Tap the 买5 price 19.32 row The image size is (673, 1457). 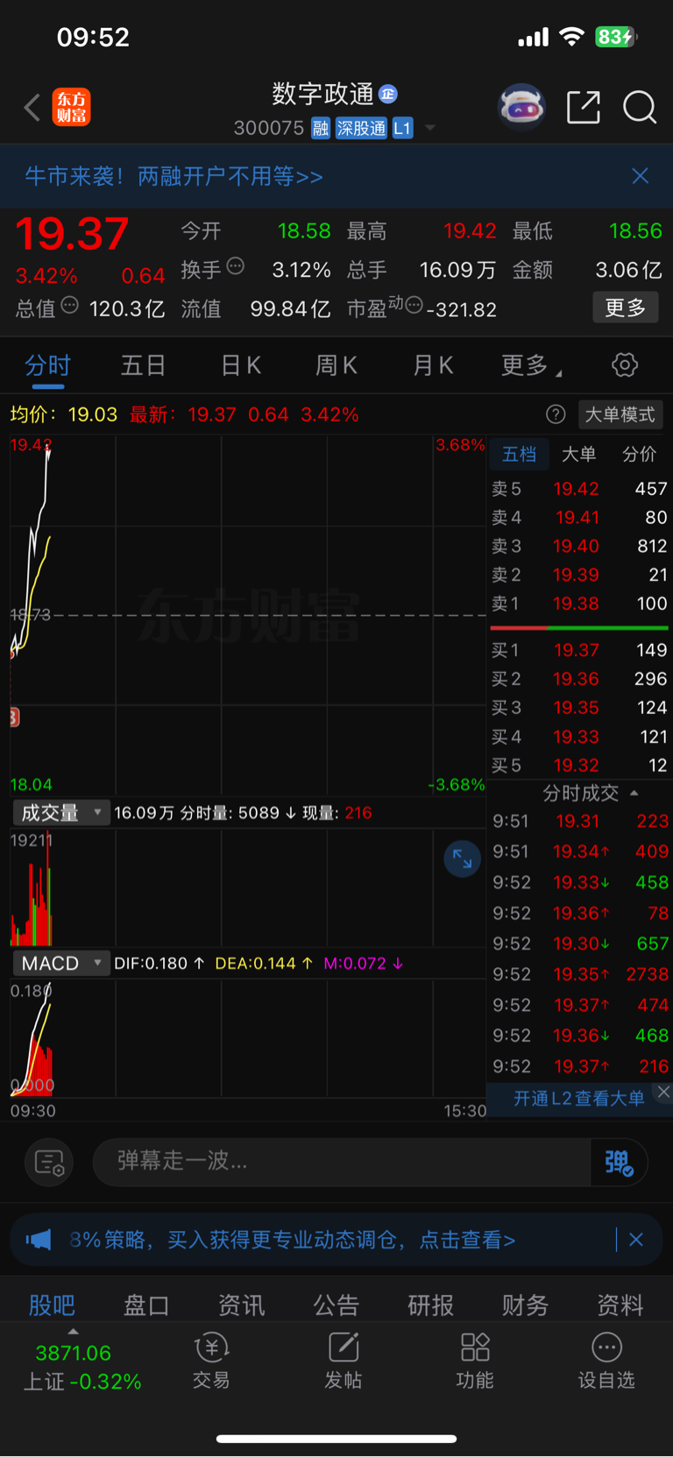click(579, 766)
